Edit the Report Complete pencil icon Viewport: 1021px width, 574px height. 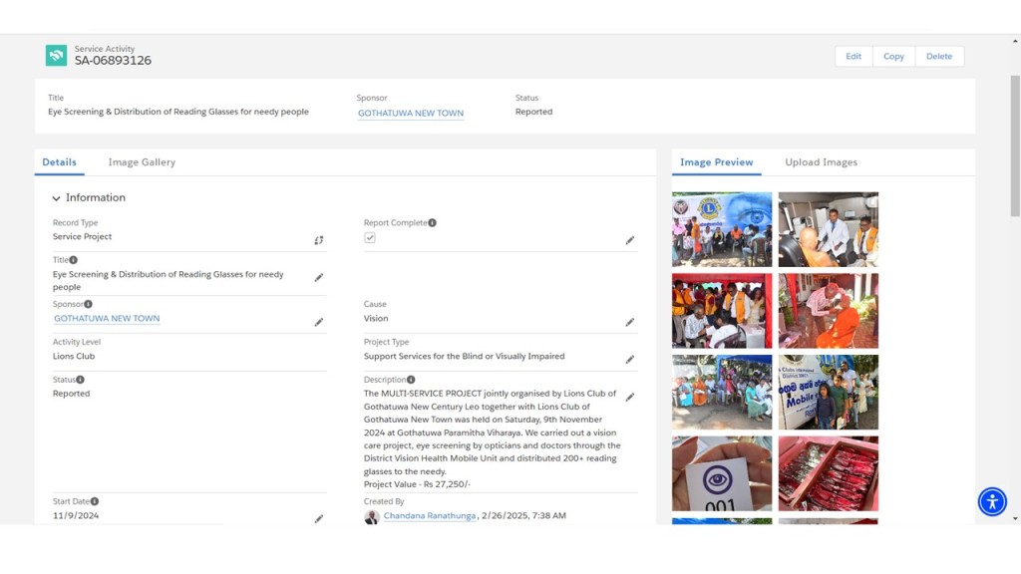pyautogui.click(x=630, y=240)
